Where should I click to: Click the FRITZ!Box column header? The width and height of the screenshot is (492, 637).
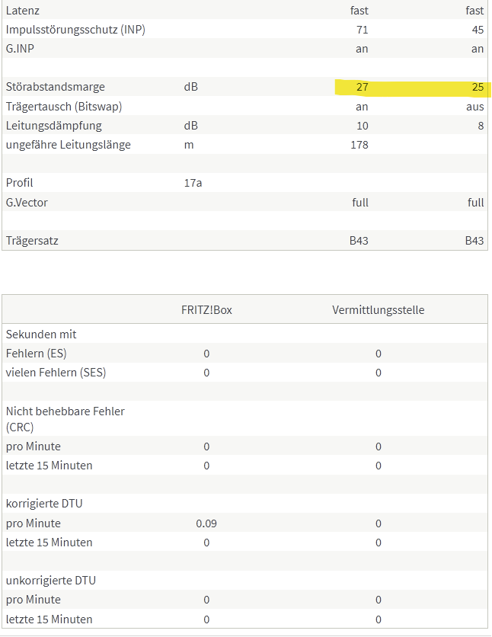206,310
